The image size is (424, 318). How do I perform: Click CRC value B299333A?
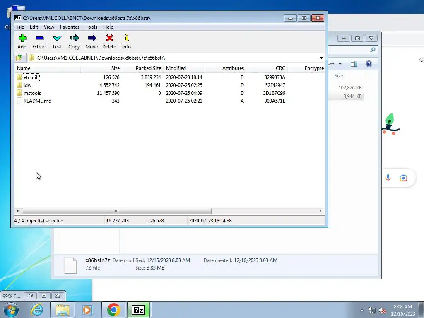point(275,77)
